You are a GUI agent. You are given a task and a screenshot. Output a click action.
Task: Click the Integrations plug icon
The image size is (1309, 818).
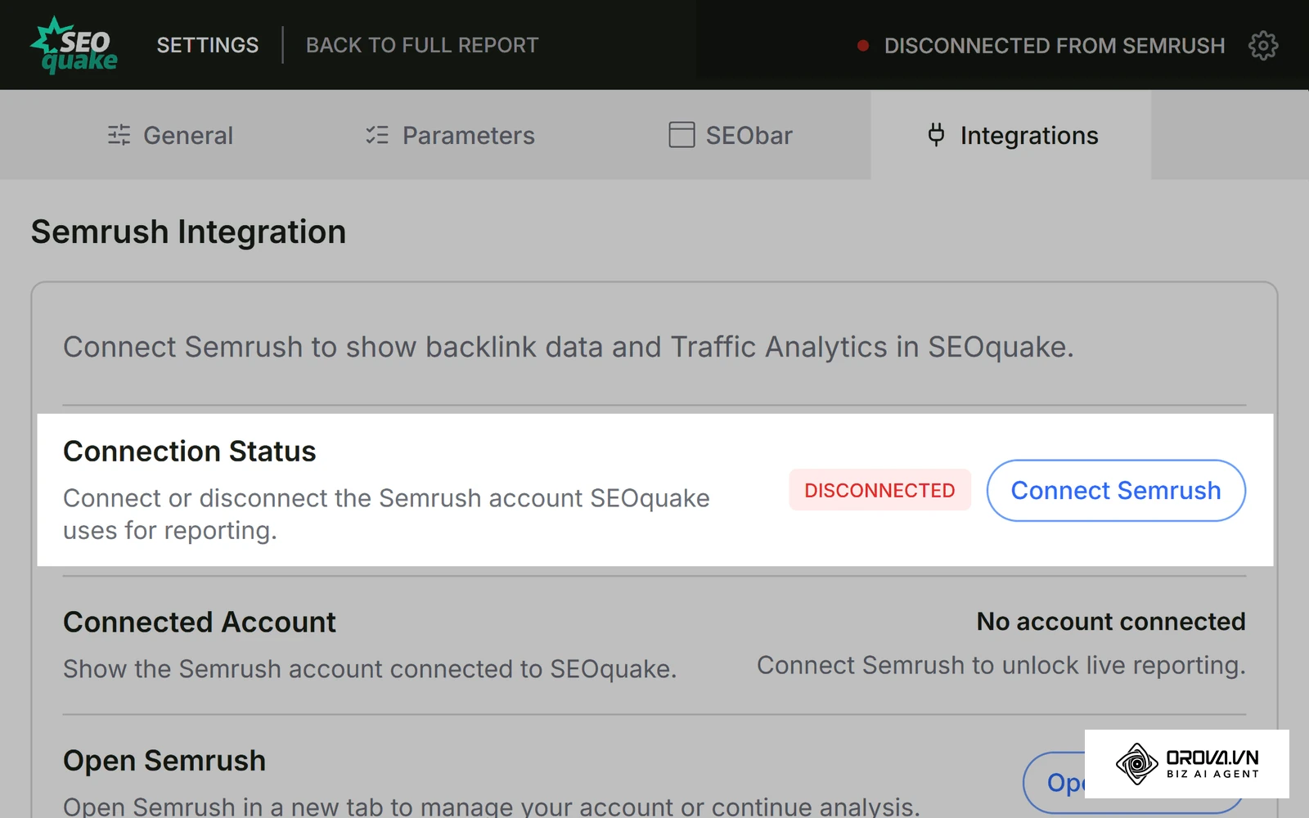(937, 135)
